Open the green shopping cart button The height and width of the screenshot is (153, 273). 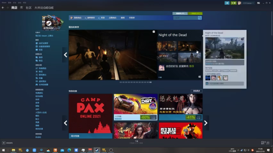pyautogui.click(x=195, y=13)
